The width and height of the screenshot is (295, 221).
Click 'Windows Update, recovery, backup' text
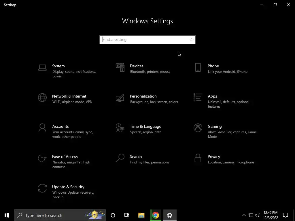tap(73, 195)
